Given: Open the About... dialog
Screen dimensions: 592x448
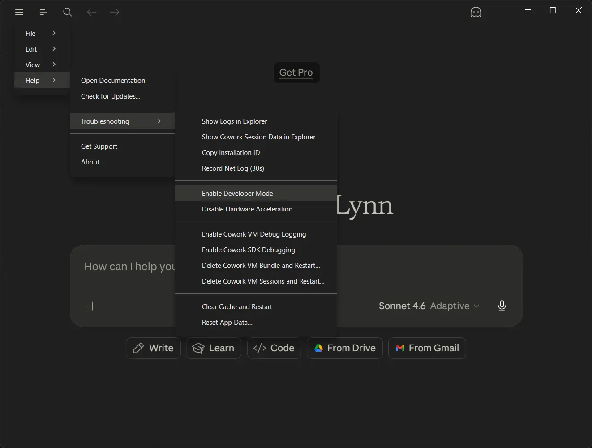Looking at the screenshot, I should click(x=122, y=162).
